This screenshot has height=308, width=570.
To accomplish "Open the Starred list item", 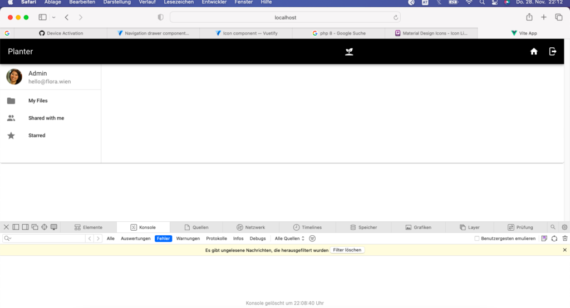I will (x=51, y=136).
